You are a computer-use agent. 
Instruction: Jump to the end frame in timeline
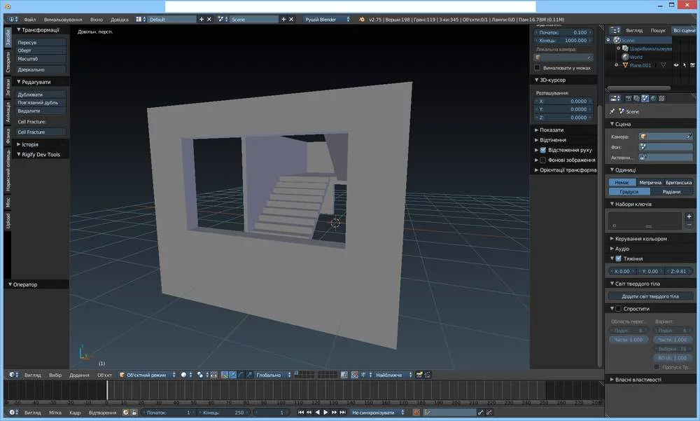(342, 413)
